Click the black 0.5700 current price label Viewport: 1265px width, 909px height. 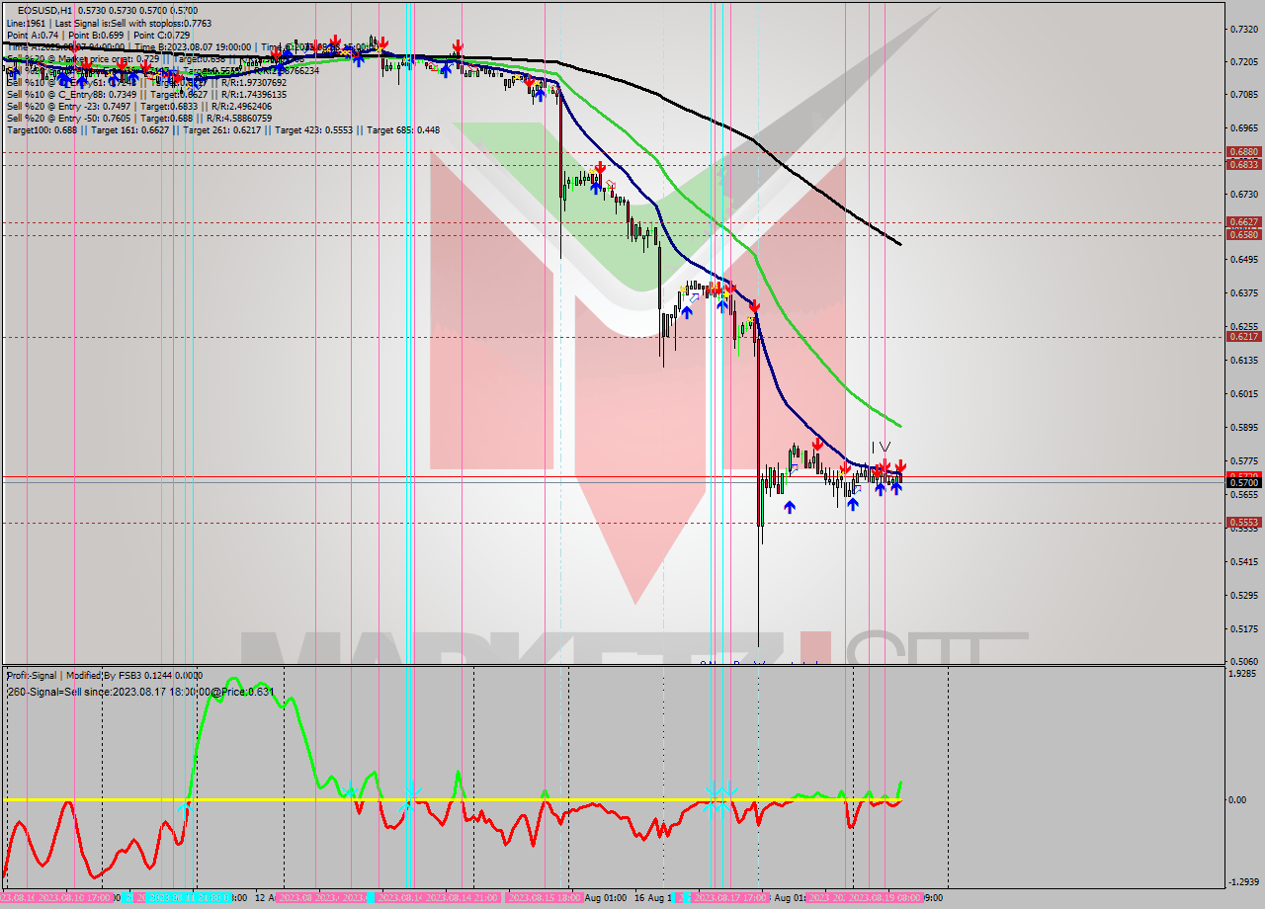[1243, 482]
